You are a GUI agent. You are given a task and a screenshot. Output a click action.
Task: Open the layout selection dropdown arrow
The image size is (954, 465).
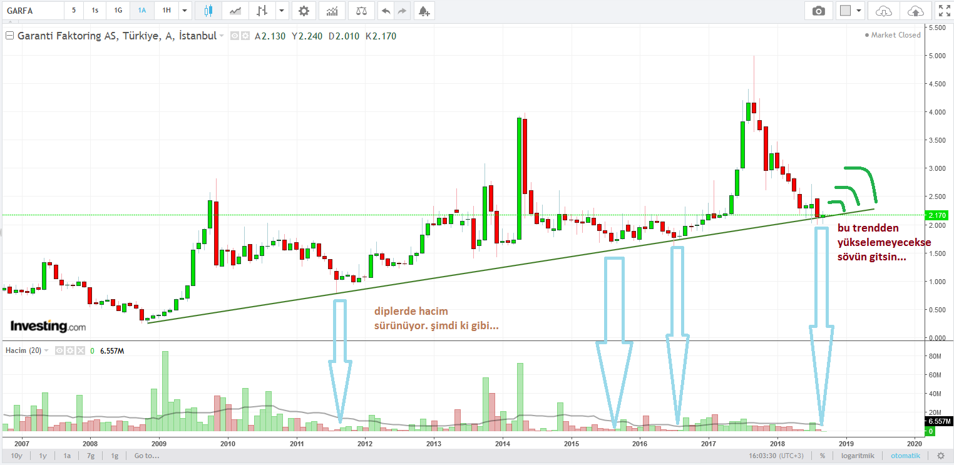coord(858,11)
